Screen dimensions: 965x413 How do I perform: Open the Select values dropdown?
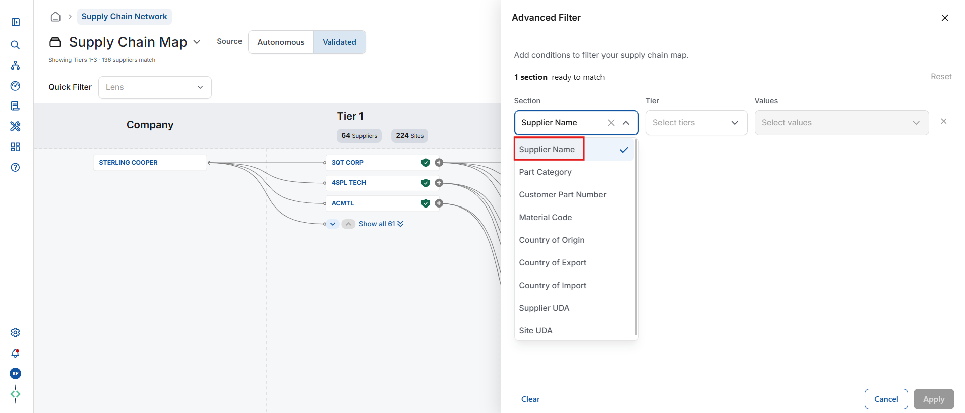pos(841,123)
